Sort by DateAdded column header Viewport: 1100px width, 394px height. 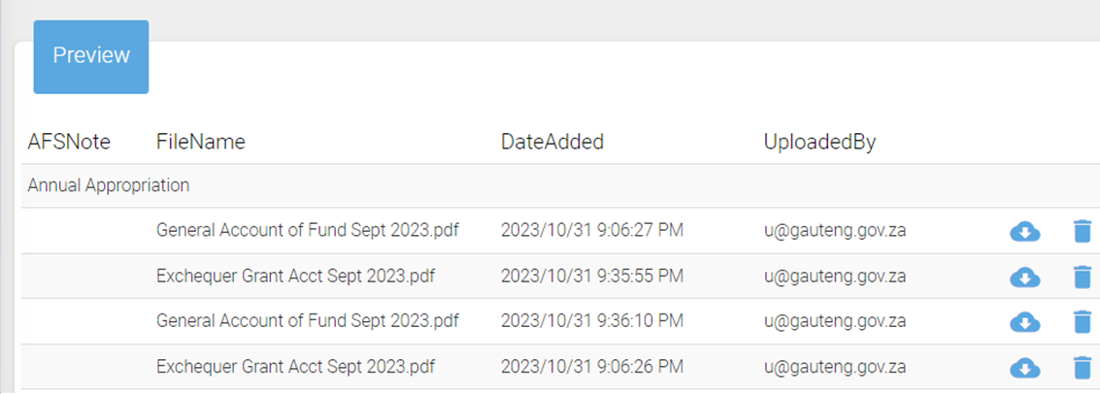552,143
